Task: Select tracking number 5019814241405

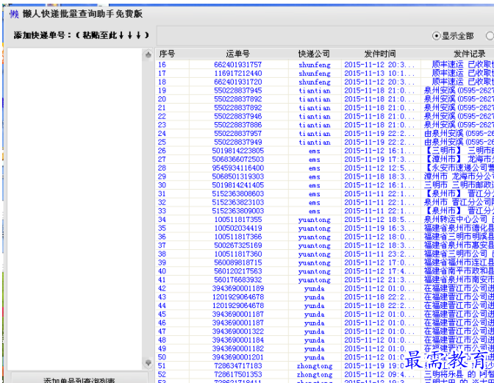Action: 238,185
